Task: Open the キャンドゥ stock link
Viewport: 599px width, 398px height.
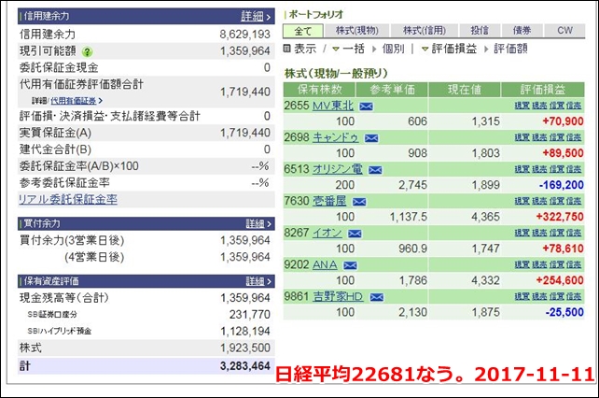Action: coord(336,137)
